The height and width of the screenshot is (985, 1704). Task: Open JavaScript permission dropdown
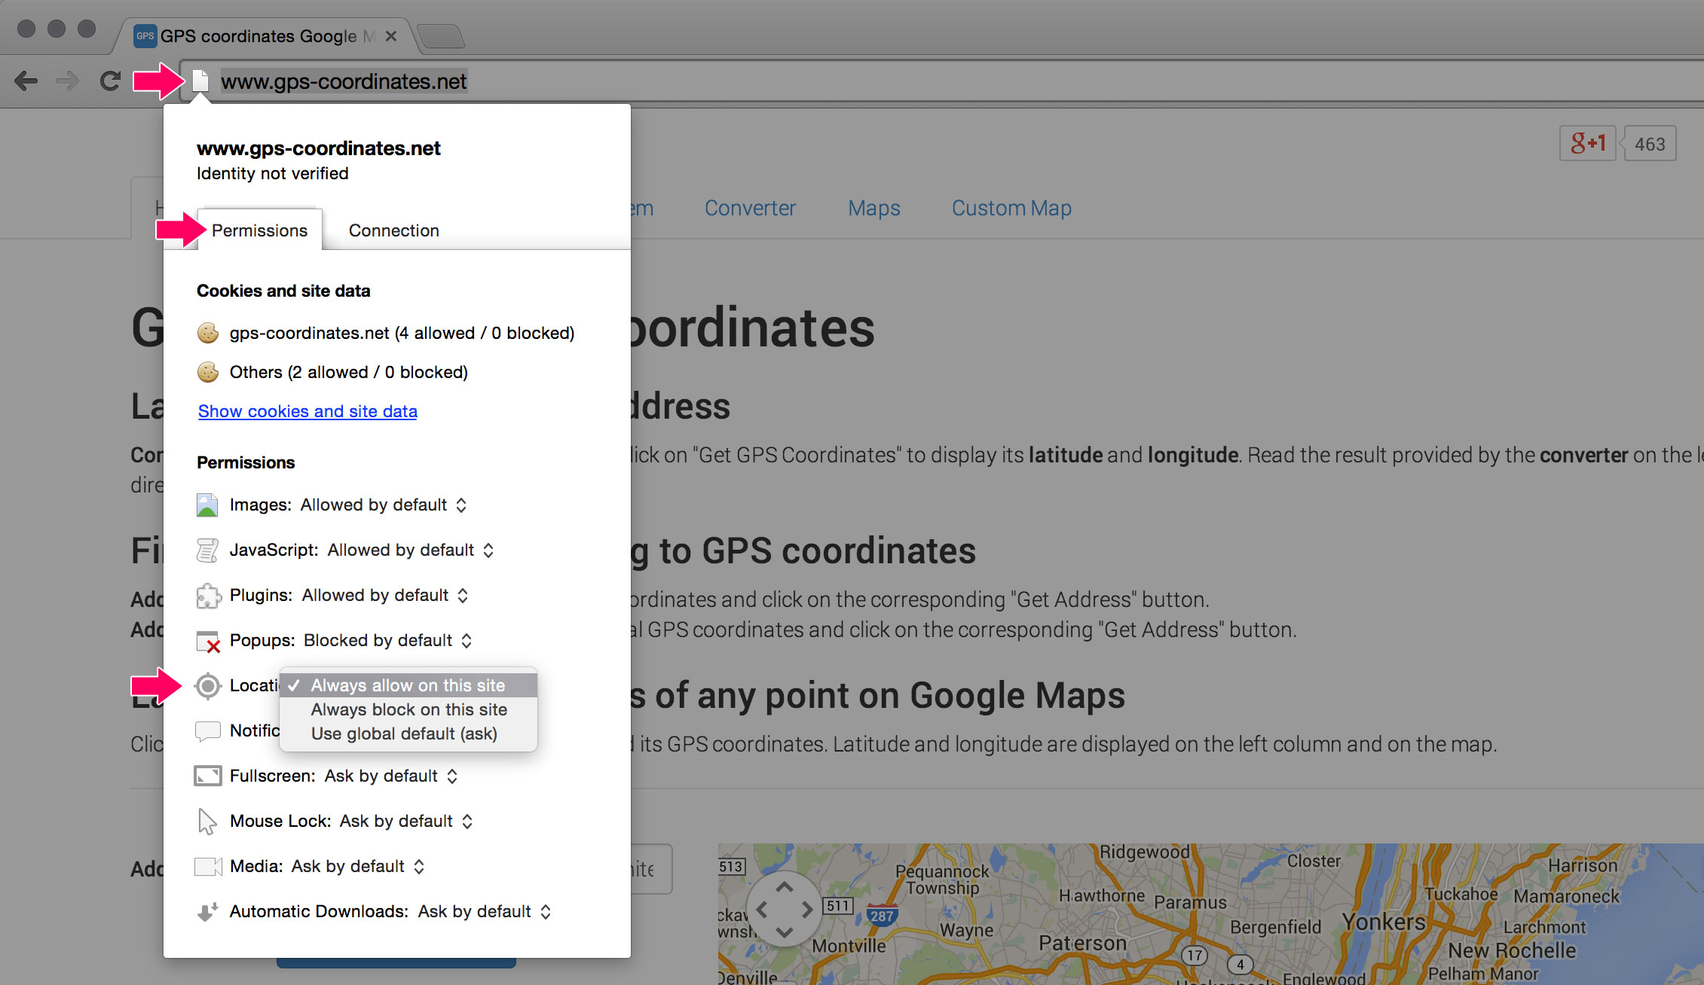411,550
